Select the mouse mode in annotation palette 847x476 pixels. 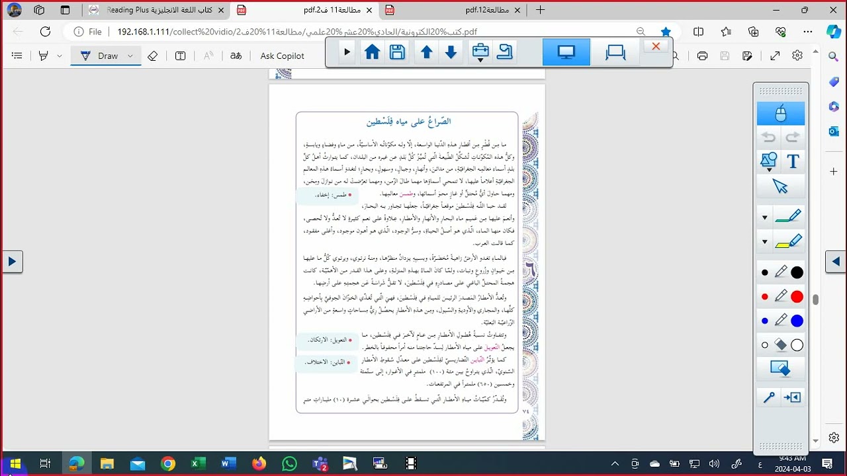coord(781,114)
